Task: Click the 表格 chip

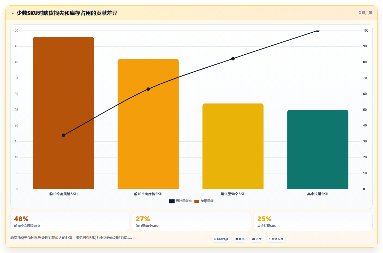Action: [240, 239]
